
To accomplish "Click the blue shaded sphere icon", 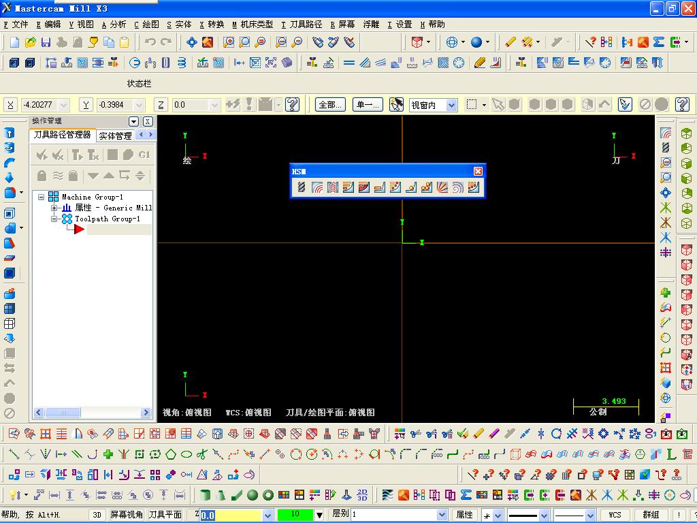I will [x=476, y=42].
